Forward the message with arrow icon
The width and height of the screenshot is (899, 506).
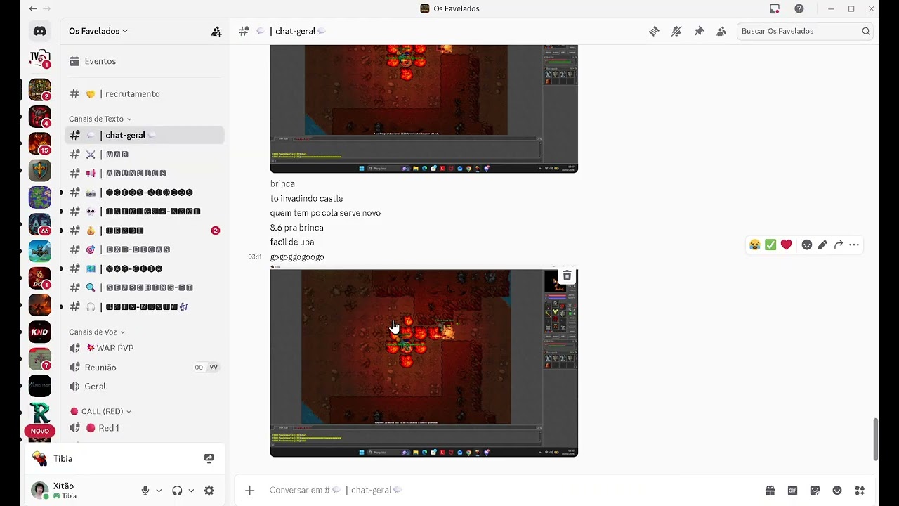pyautogui.click(x=838, y=245)
